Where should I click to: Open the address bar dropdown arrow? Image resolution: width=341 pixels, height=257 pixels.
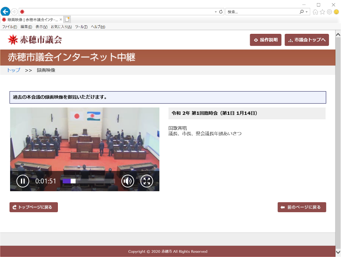[x=216, y=12]
